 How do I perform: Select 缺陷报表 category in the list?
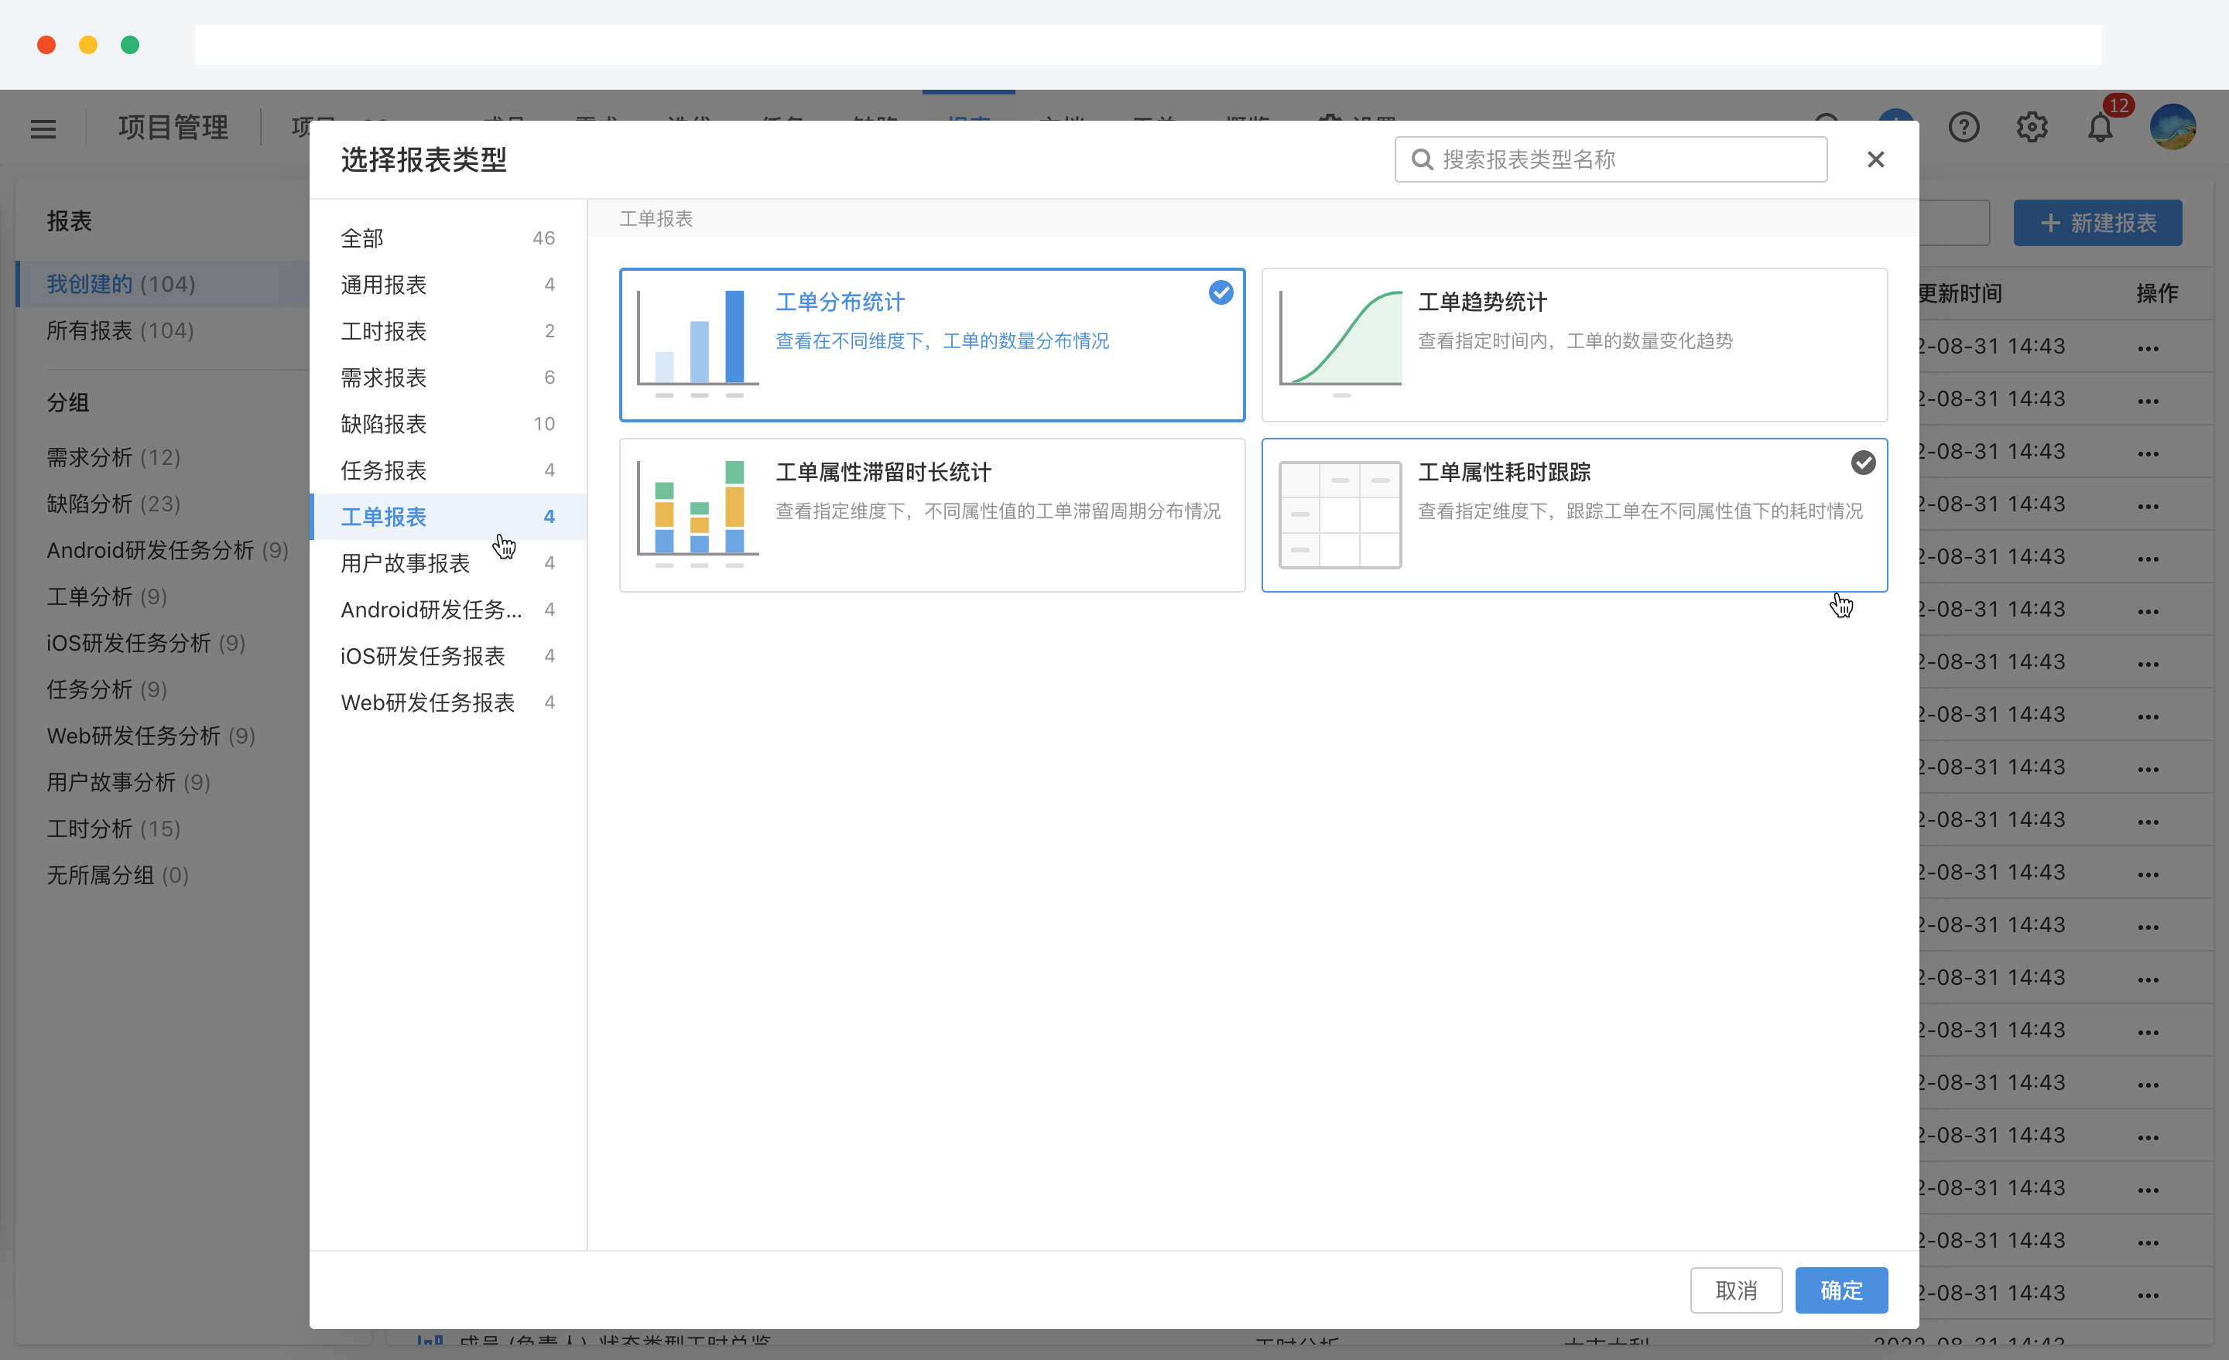tap(384, 423)
